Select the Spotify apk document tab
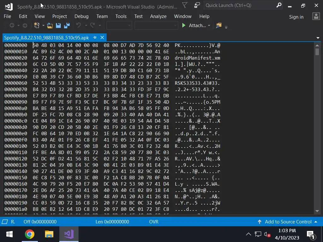 (47, 38)
